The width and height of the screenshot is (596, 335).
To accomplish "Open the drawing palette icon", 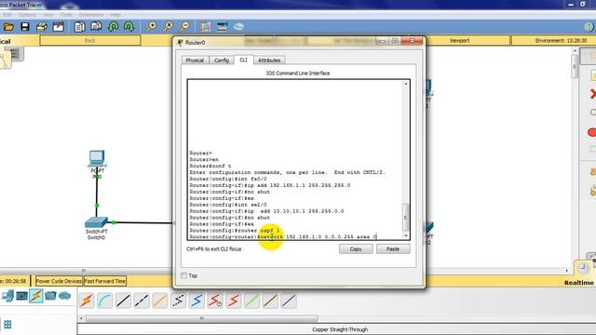I will click(x=205, y=27).
